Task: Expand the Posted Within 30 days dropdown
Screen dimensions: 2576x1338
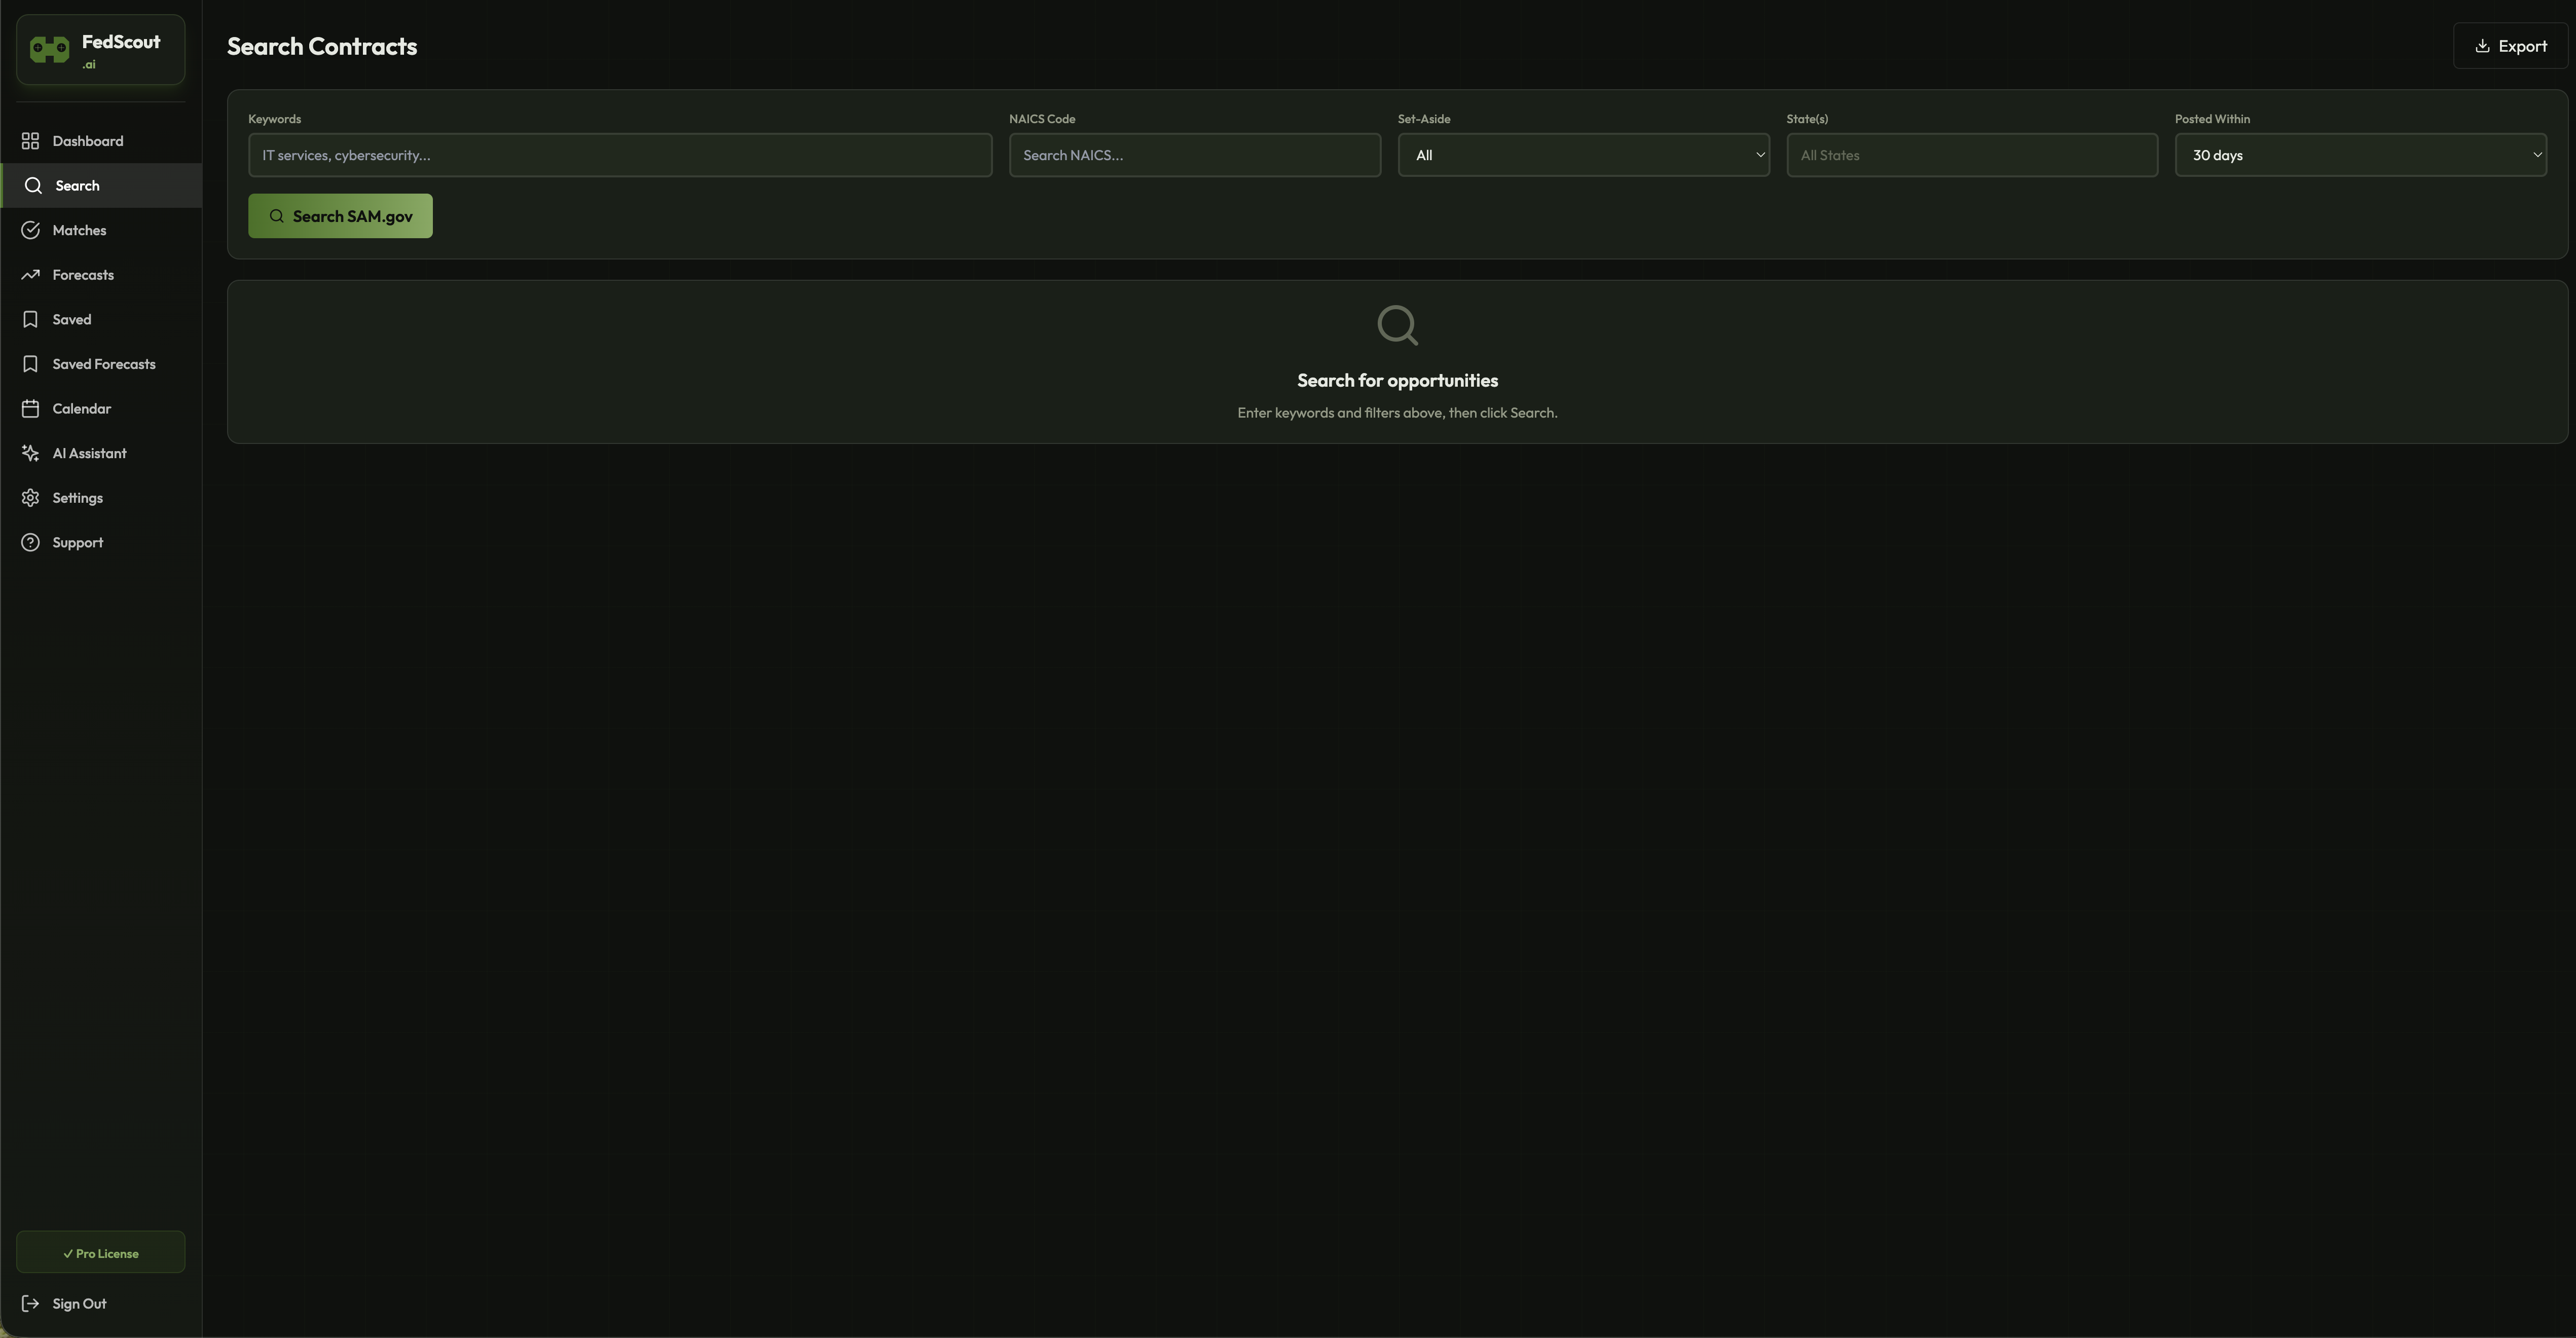Action: (x=2359, y=155)
